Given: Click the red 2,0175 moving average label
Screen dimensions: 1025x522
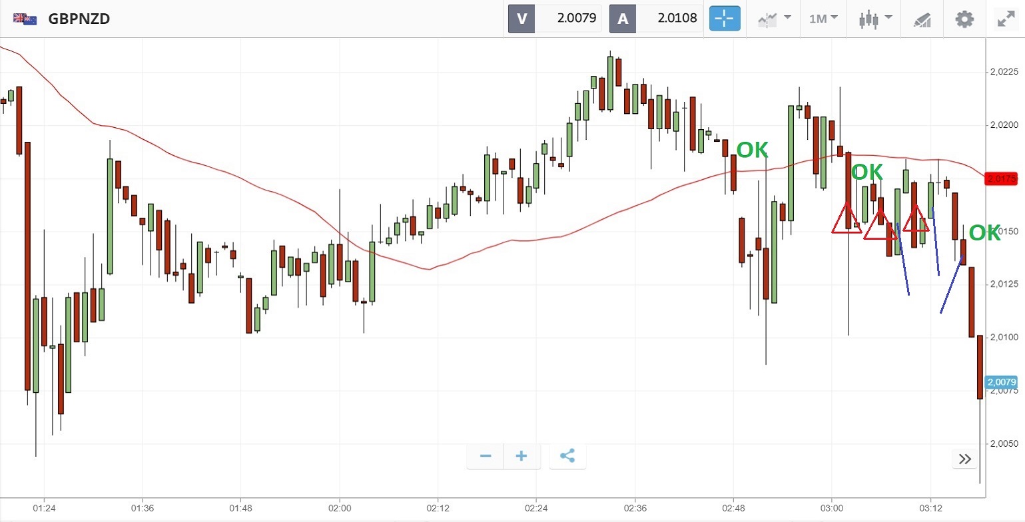Looking at the screenshot, I should [1002, 179].
